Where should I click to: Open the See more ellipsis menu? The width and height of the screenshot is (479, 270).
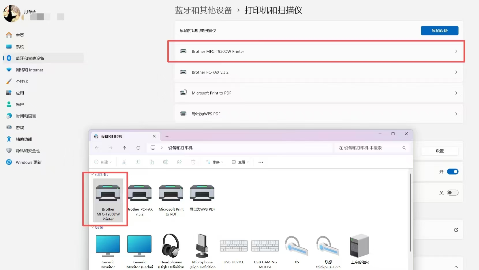pos(261,162)
